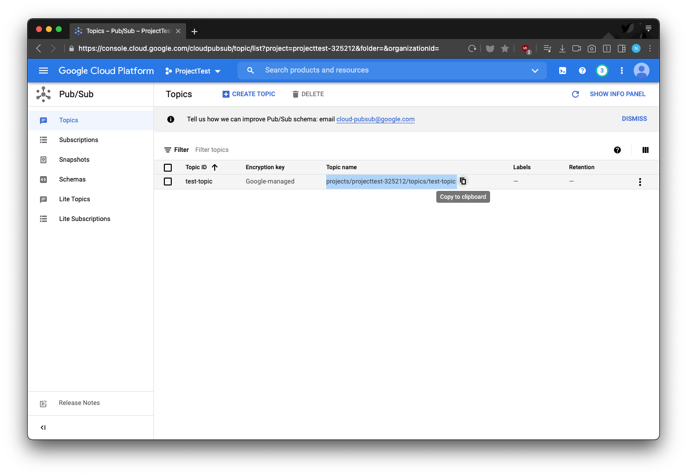687x476 pixels.
Task: Open Snapshots in the sidebar
Action: pyautogui.click(x=91, y=160)
